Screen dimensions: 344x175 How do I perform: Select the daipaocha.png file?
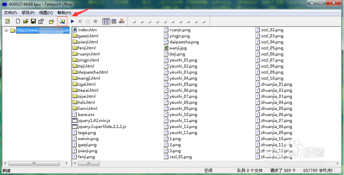(x=181, y=42)
